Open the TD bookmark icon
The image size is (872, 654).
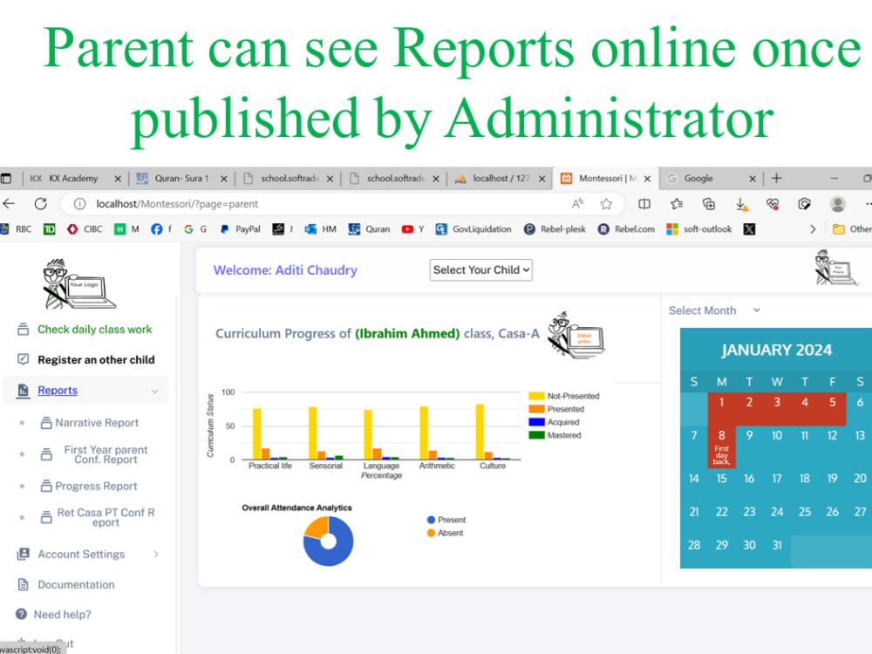click(50, 229)
